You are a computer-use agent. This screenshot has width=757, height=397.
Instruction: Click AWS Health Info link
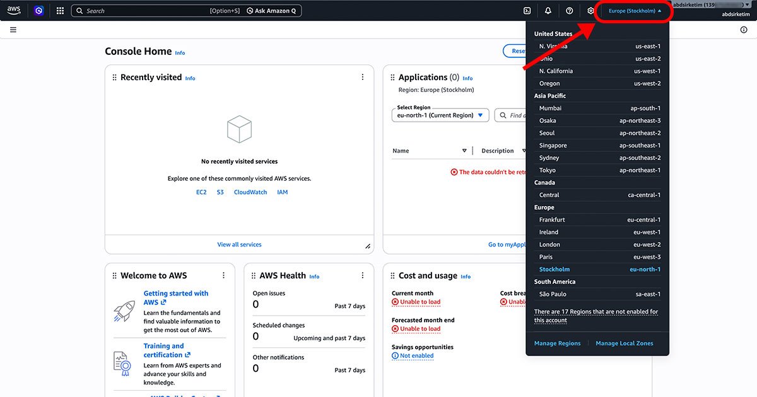(x=314, y=277)
